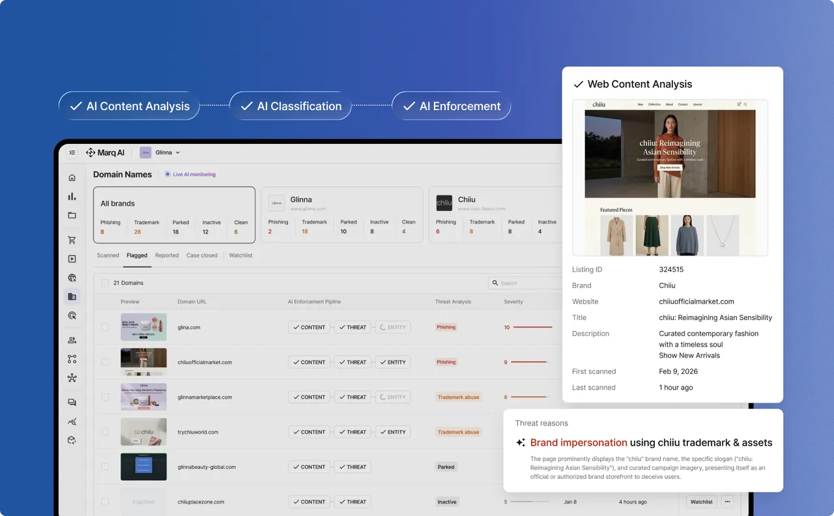
Task: Click the Glinna logo in brand card
Action: click(x=277, y=203)
